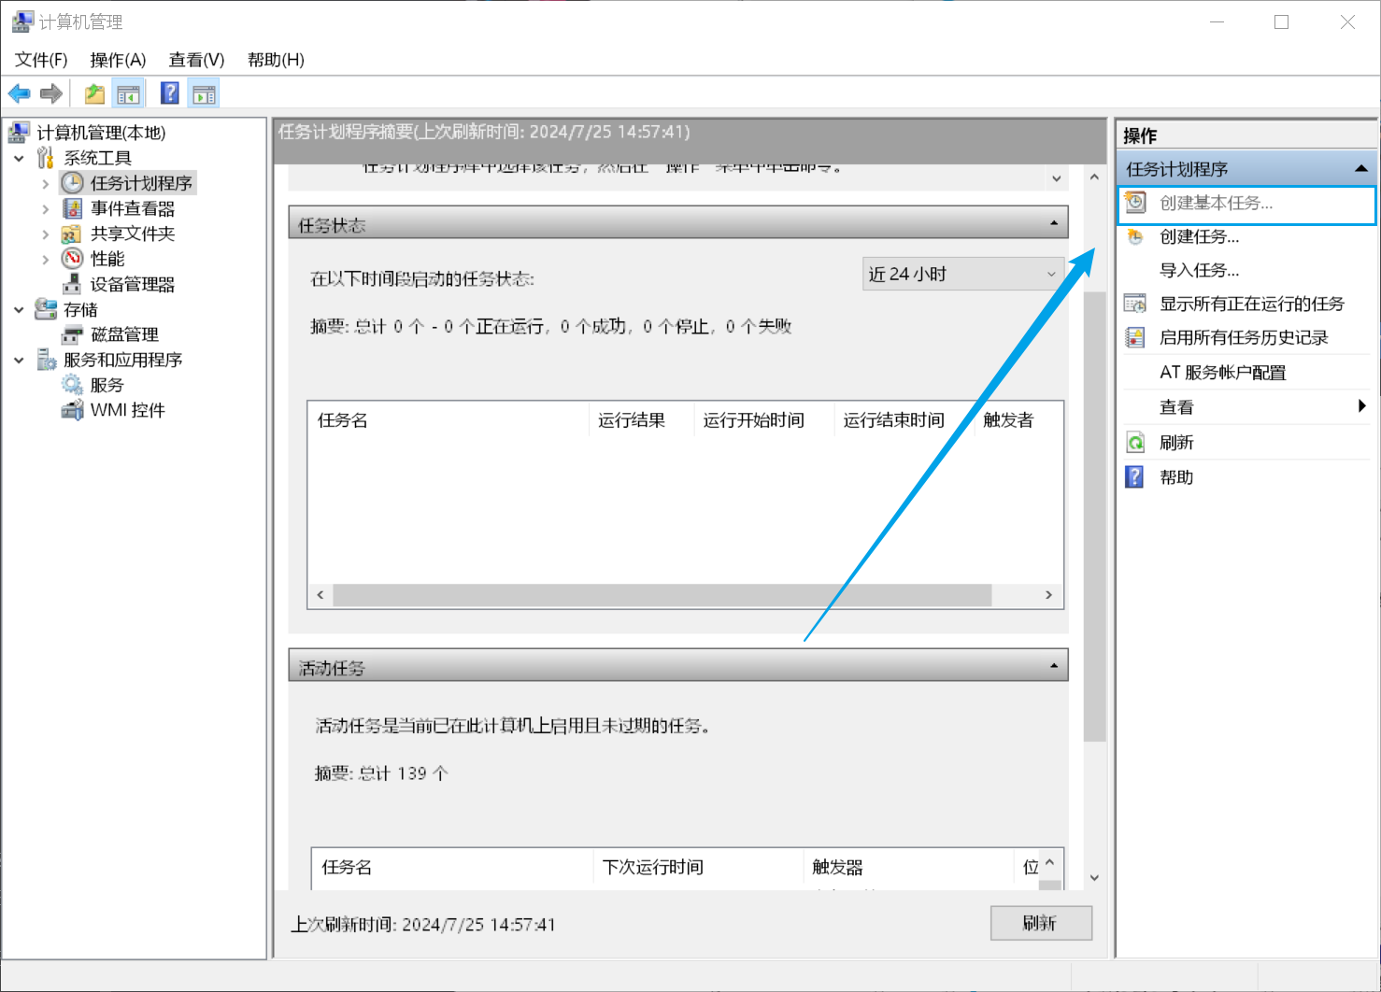The image size is (1381, 992).
Task: Click the 下次运行时间 column header
Action: click(698, 867)
